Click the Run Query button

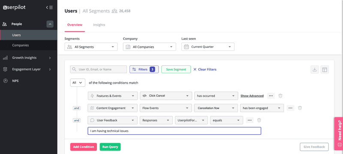[110, 147]
